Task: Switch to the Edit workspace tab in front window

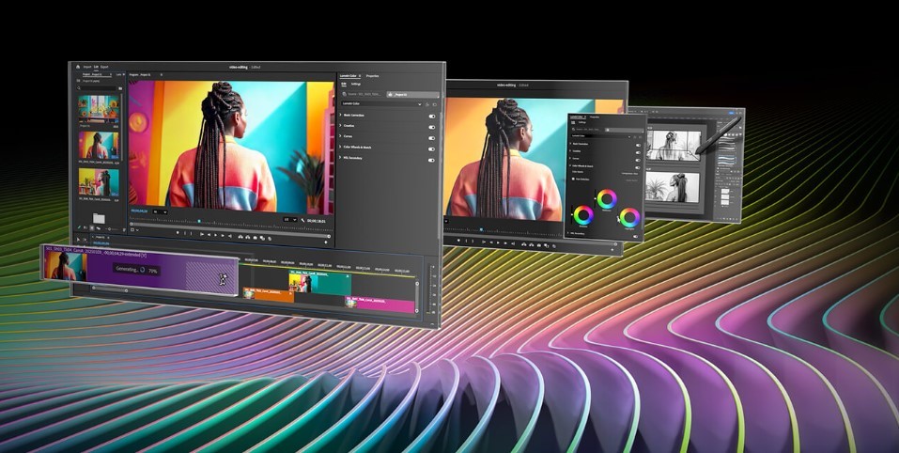Action: click(x=96, y=67)
